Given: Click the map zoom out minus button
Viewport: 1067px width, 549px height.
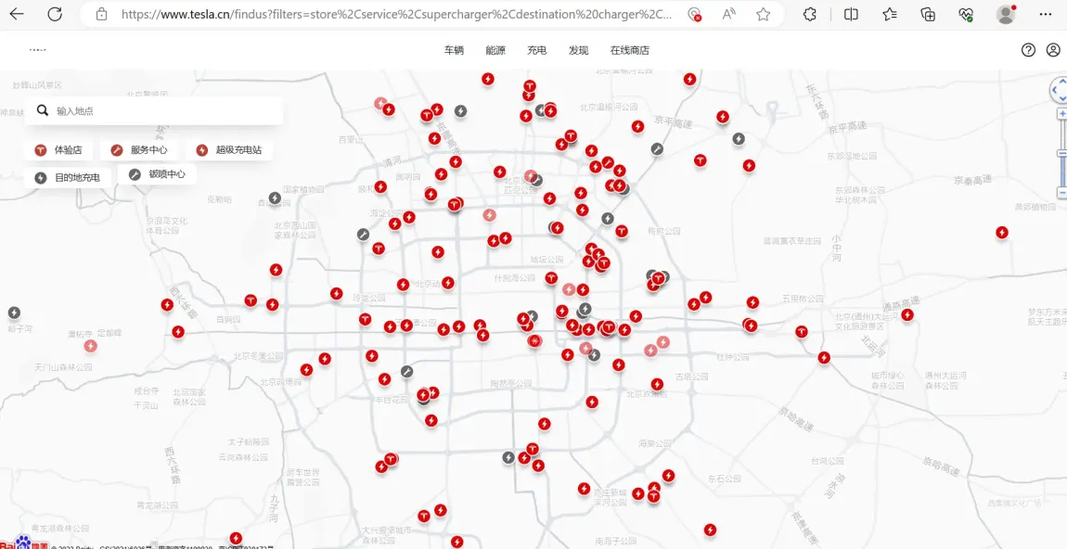Looking at the screenshot, I should tap(1062, 193).
